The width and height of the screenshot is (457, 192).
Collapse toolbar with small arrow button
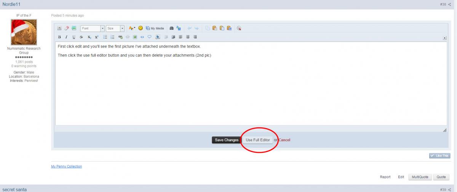[x=444, y=38]
